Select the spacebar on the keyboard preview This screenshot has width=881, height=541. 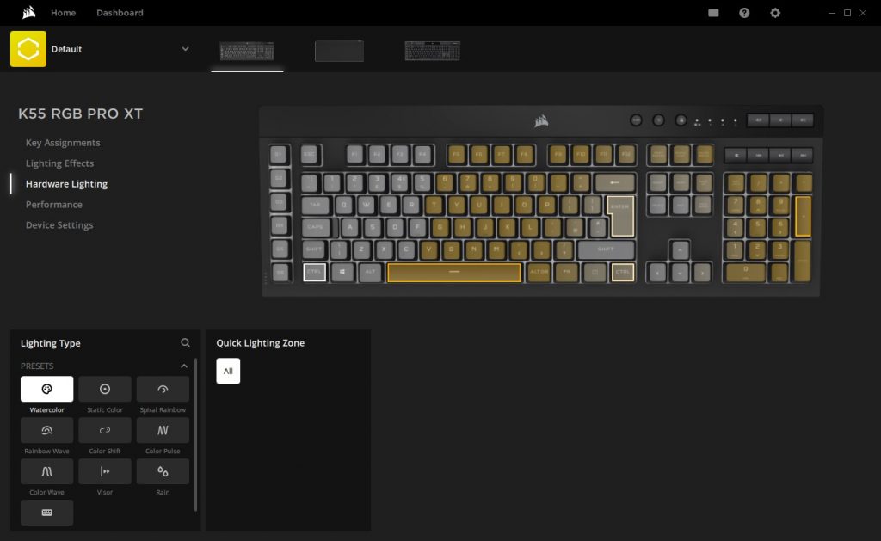[454, 273]
